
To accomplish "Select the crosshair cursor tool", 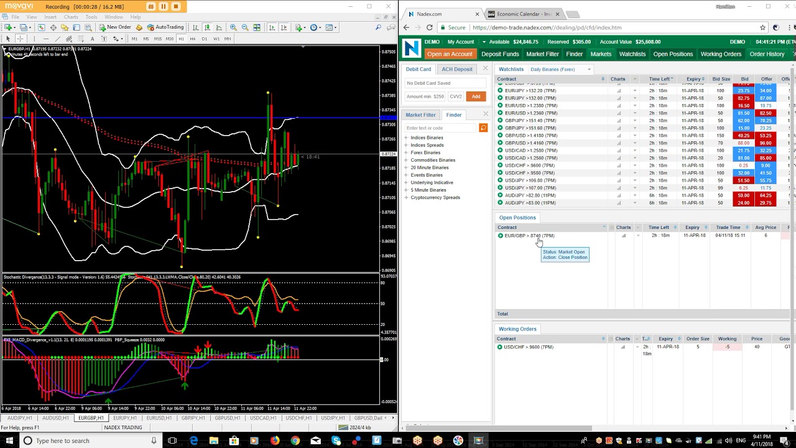I will click(x=20, y=39).
